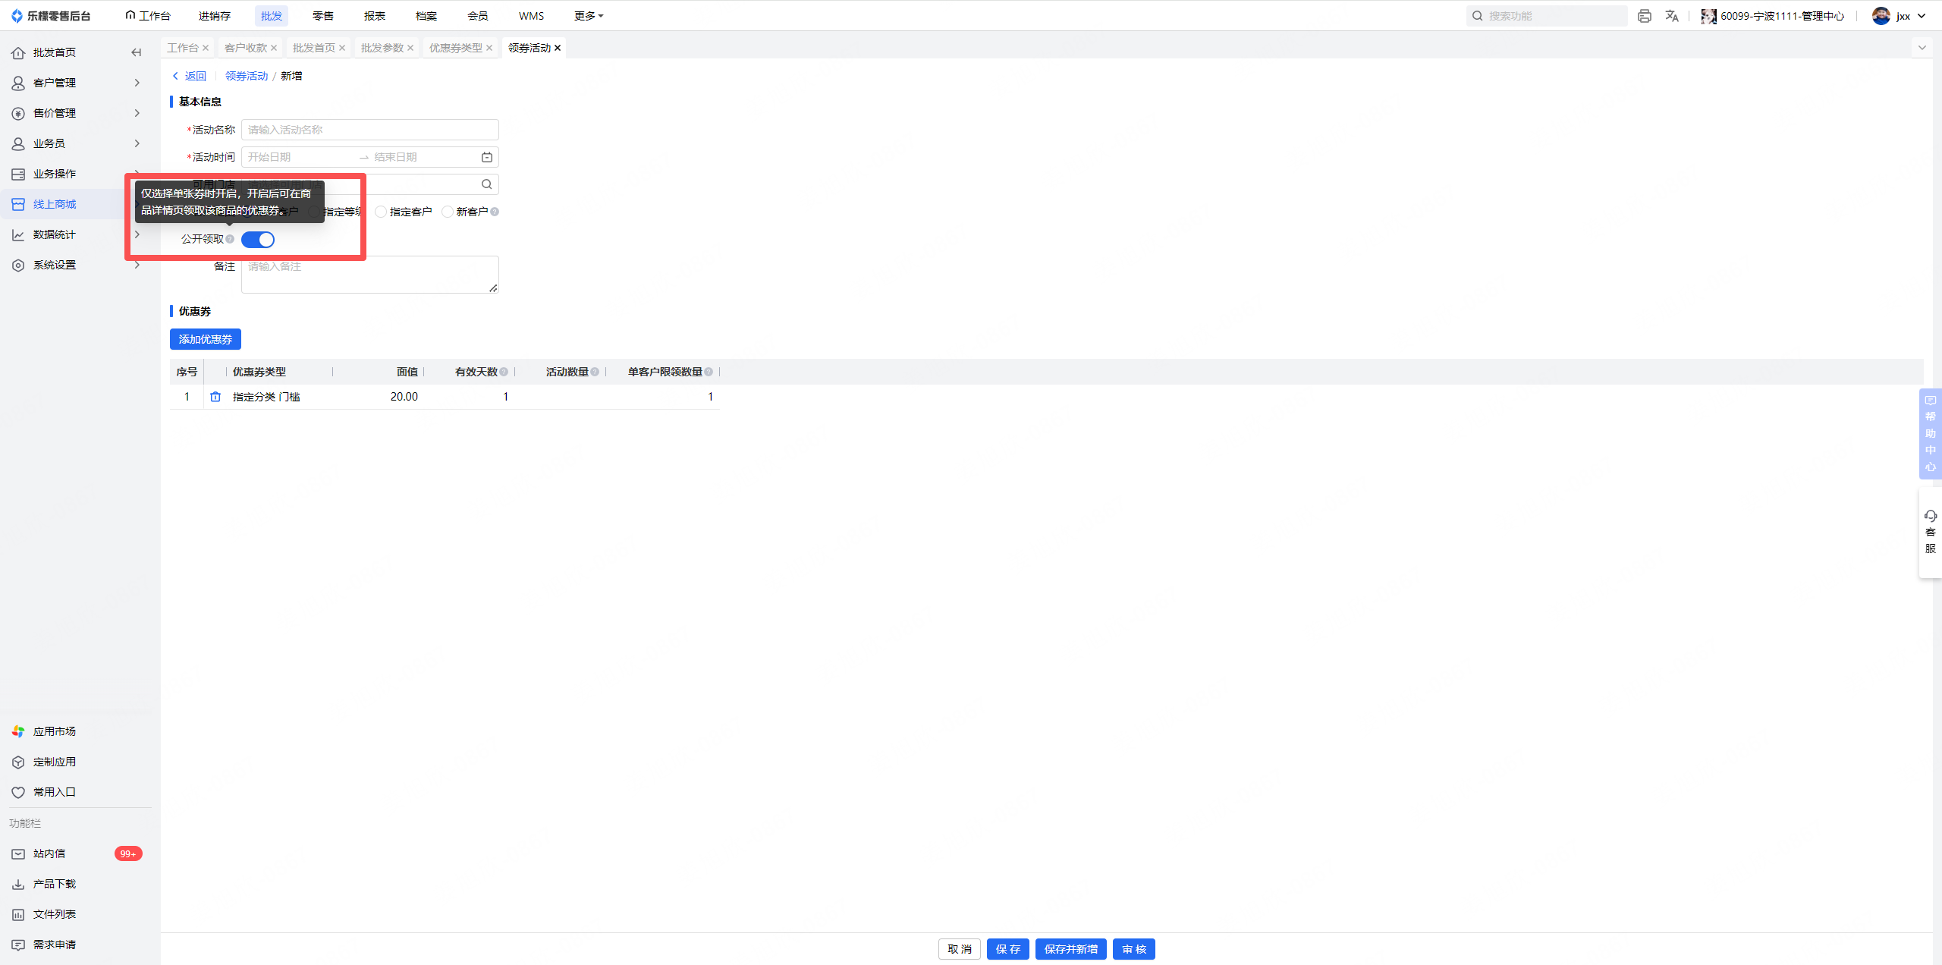Select the 新客户 radio button
This screenshot has height=965, width=1942.
(x=448, y=212)
